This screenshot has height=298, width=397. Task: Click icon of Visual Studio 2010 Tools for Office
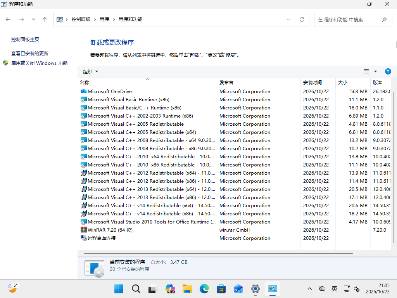pos(84,222)
